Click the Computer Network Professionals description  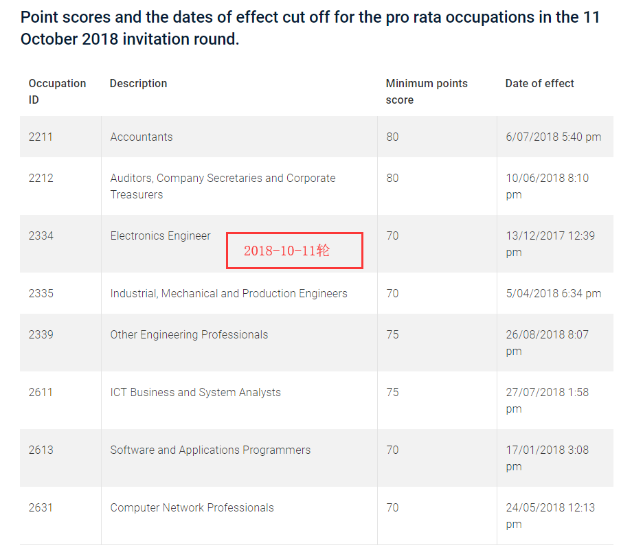(192, 507)
